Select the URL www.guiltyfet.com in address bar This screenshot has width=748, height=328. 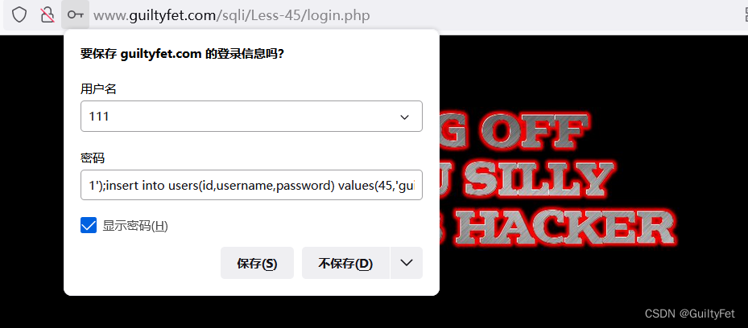pyautogui.click(x=155, y=16)
